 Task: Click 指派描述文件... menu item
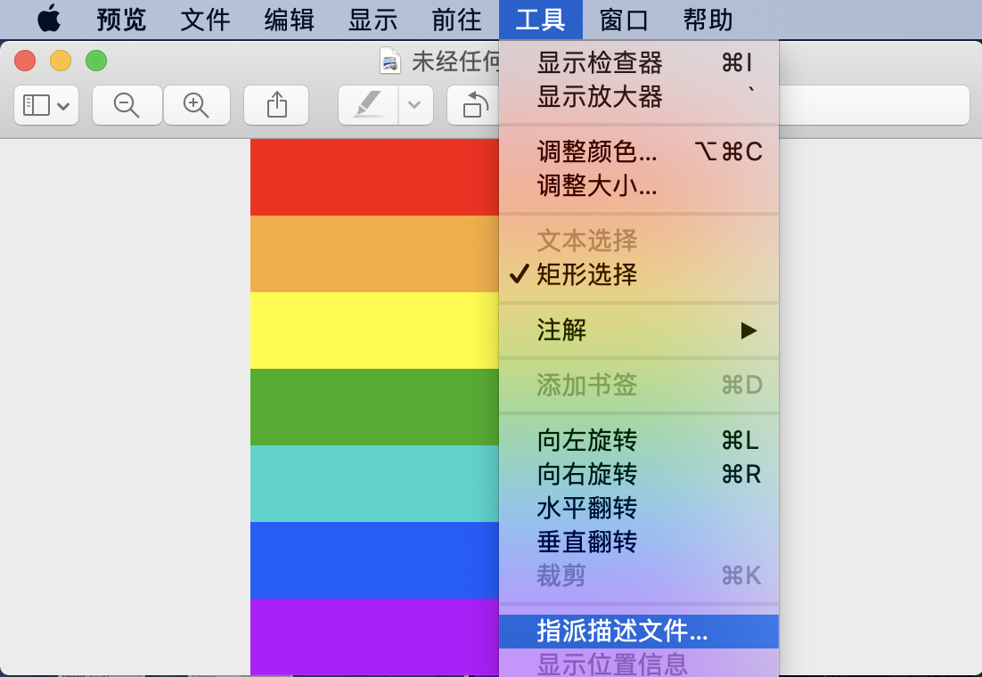click(x=622, y=632)
